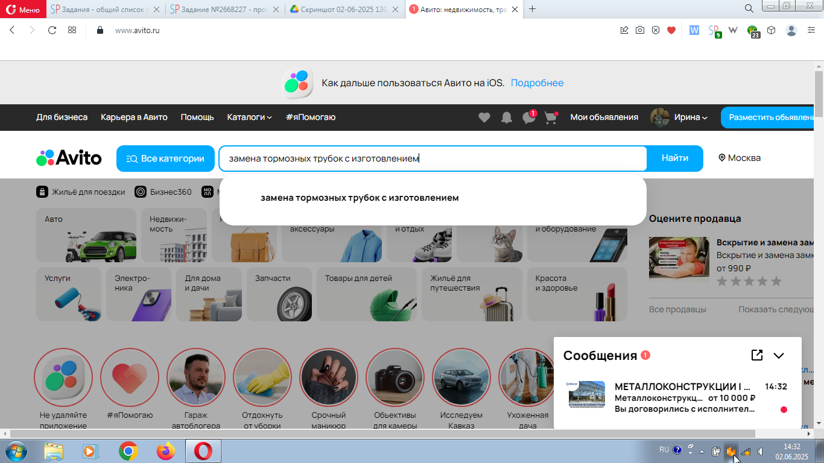Open Avito messages chat bubble icon

529,118
